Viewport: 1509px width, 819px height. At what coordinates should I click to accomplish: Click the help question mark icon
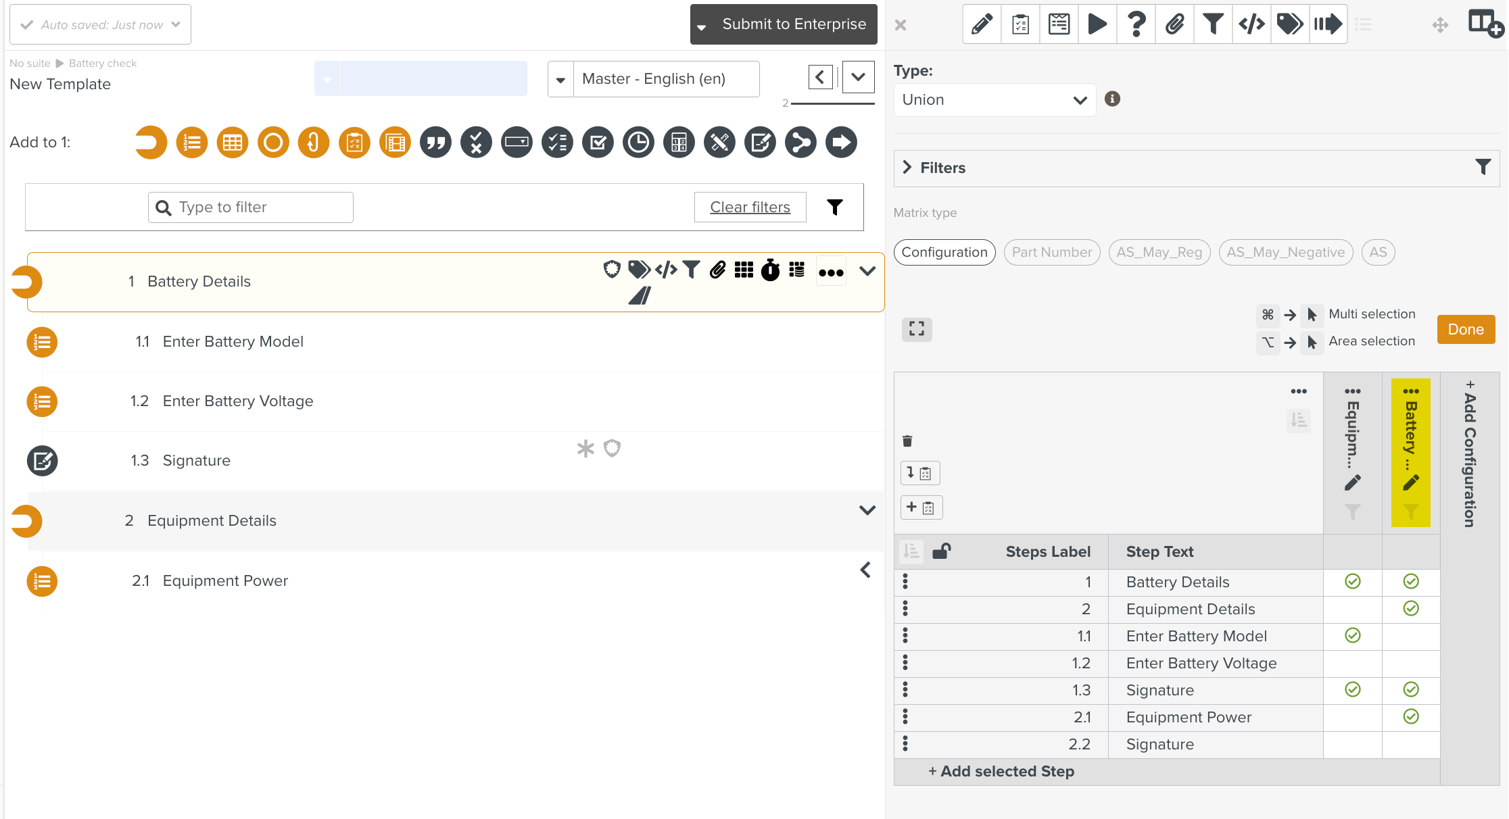pyautogui.click(x=1136, y=24)
